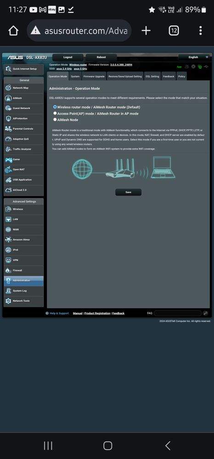Click the Reboot button
The width and height of the screenshot is (214, 459).
tap(101, 57)
